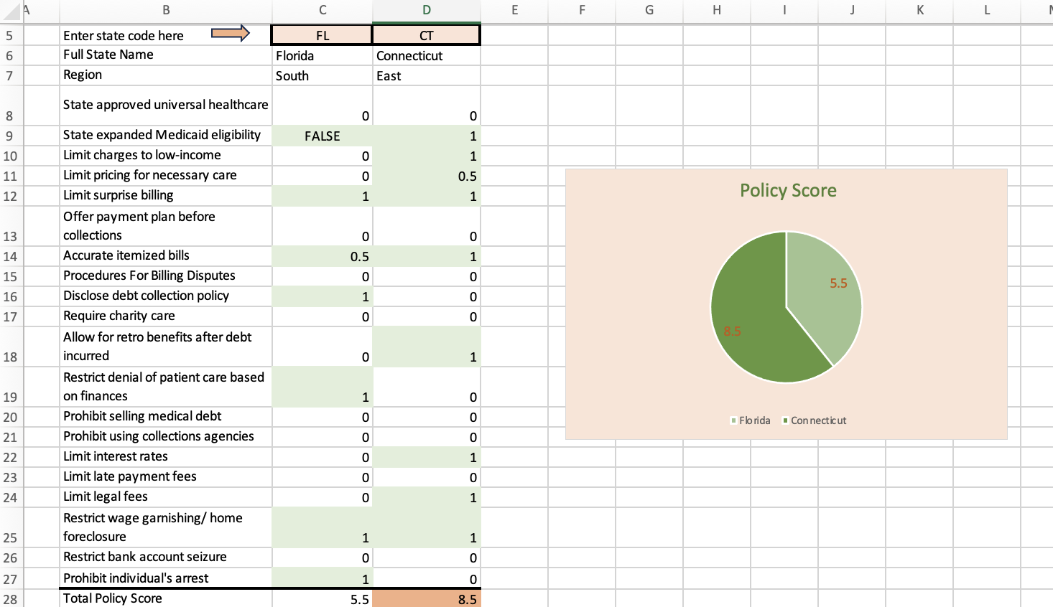Select the 'Limit surprise billing' label cell

[166, 195]
